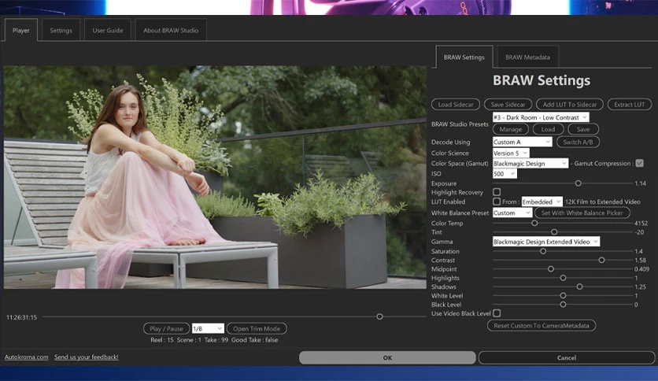Click the Save Sidecar button
The height and width of the screenshot is (381, 658).
pyautogui.click(x=508, y=105)
